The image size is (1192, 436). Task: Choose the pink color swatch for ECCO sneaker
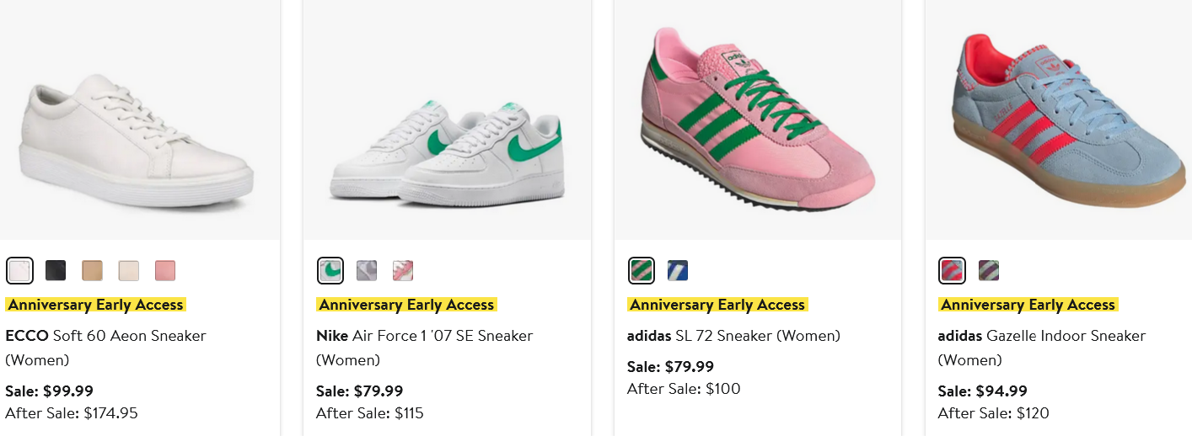click(165, 270)
